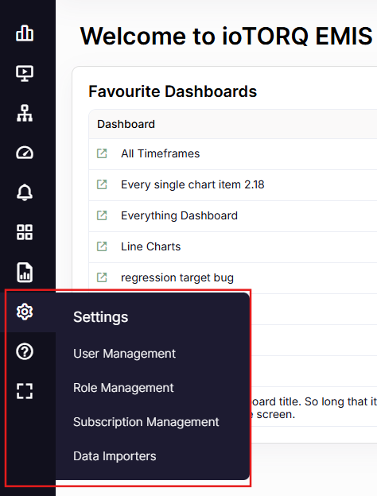This screenshot has width=377, height=496.
Task: Open the Everything Dashboard link
Action: point(179,215)
